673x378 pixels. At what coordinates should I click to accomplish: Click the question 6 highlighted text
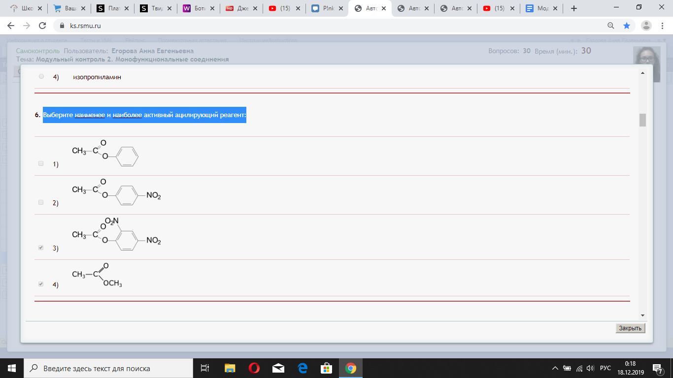144,115
